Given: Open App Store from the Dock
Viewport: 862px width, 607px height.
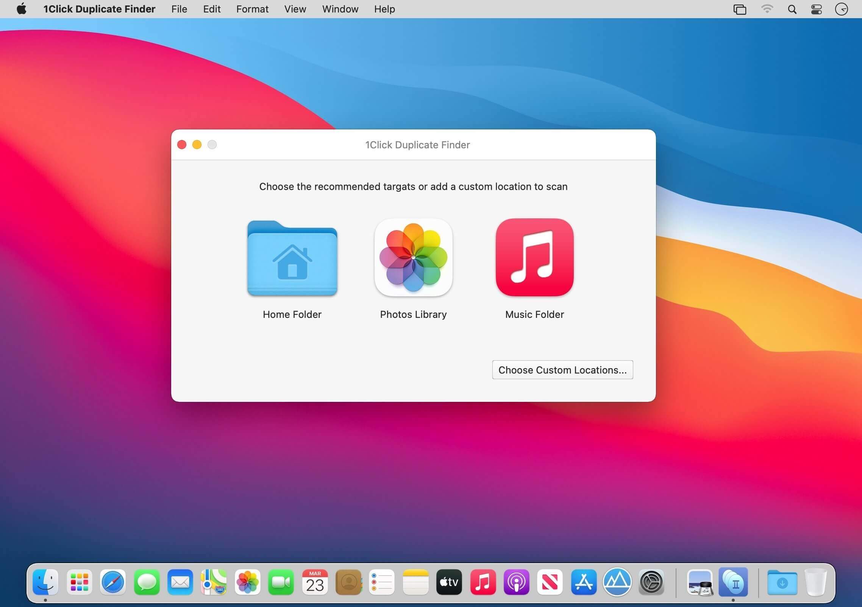Looking at the screenshot, I should pos(584,582).
